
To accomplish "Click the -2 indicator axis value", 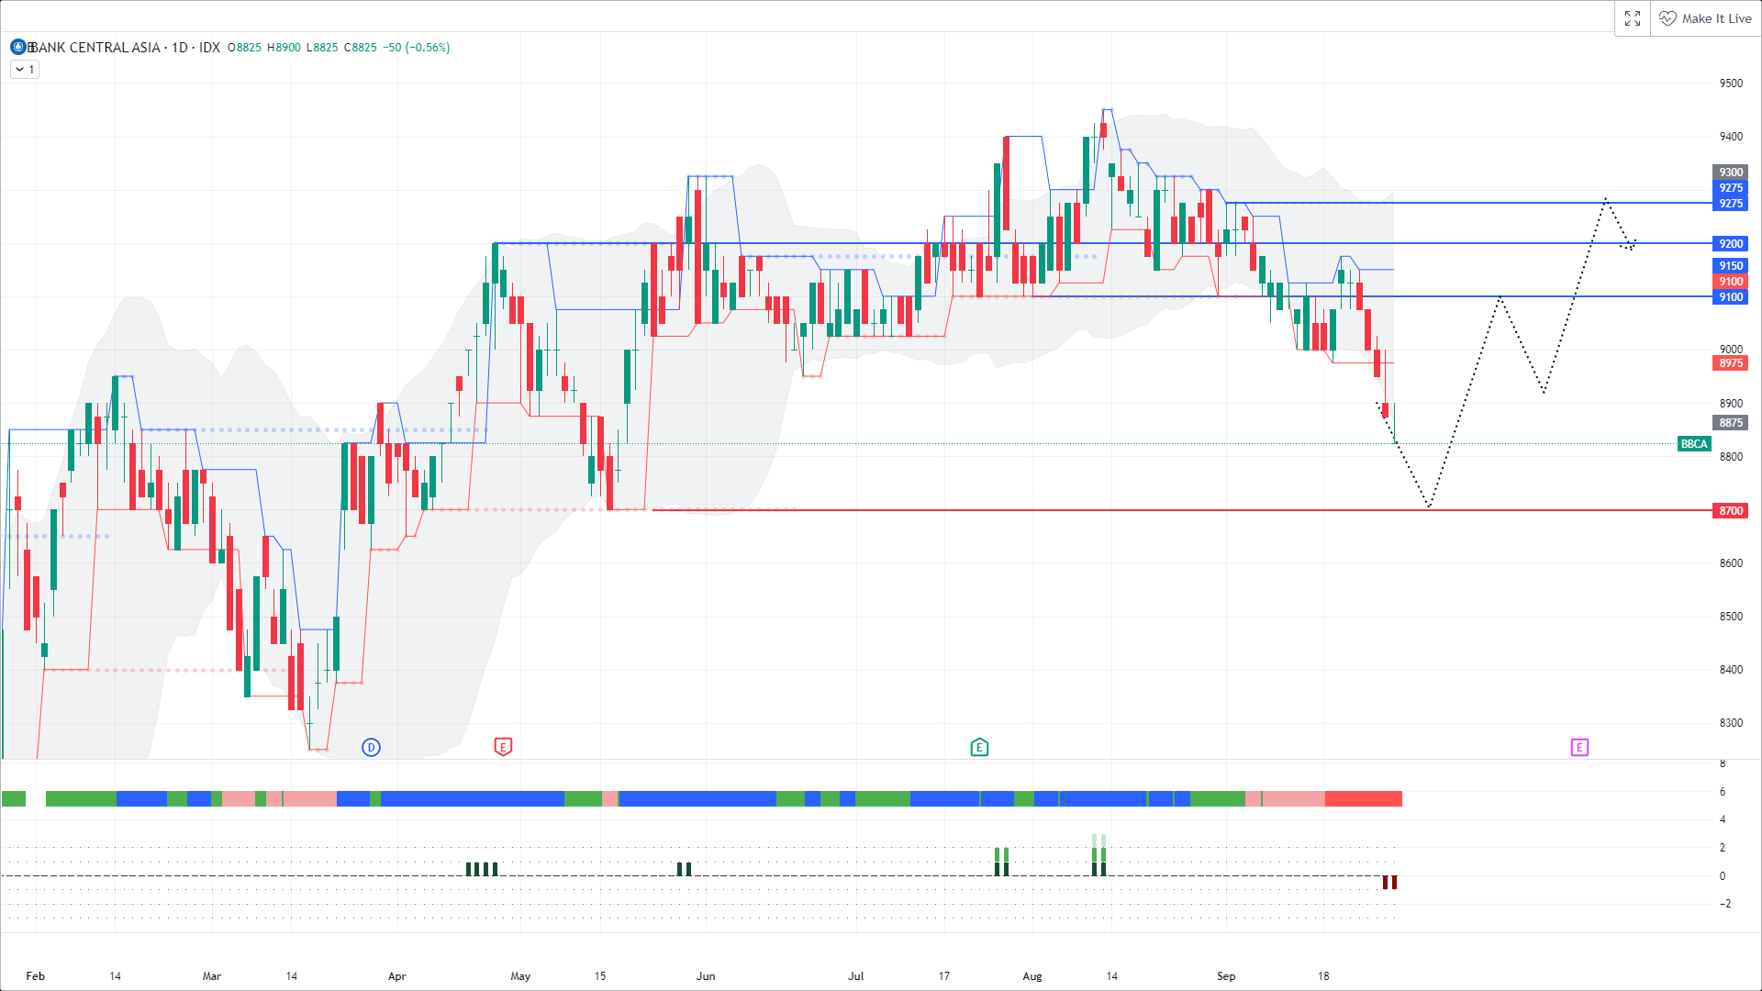I will point(1725,904).
